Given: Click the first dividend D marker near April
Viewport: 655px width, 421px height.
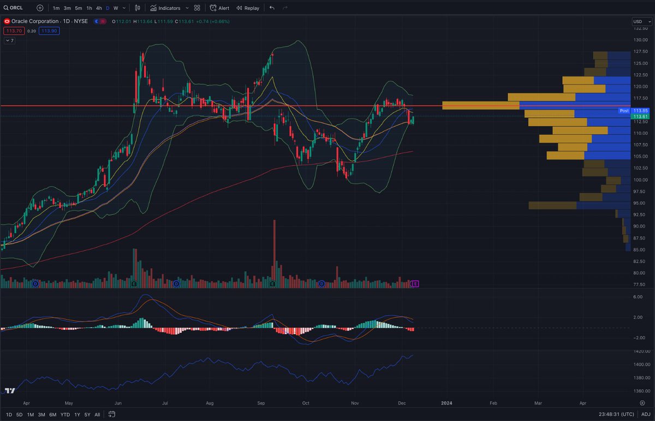Looking at the screenshot, I should click(x=35, y=284).
